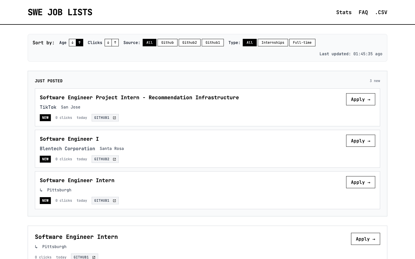Screen dimensions: 415x259
Task: Go to SWE JOB LISTS home
Action: point(60,12)
